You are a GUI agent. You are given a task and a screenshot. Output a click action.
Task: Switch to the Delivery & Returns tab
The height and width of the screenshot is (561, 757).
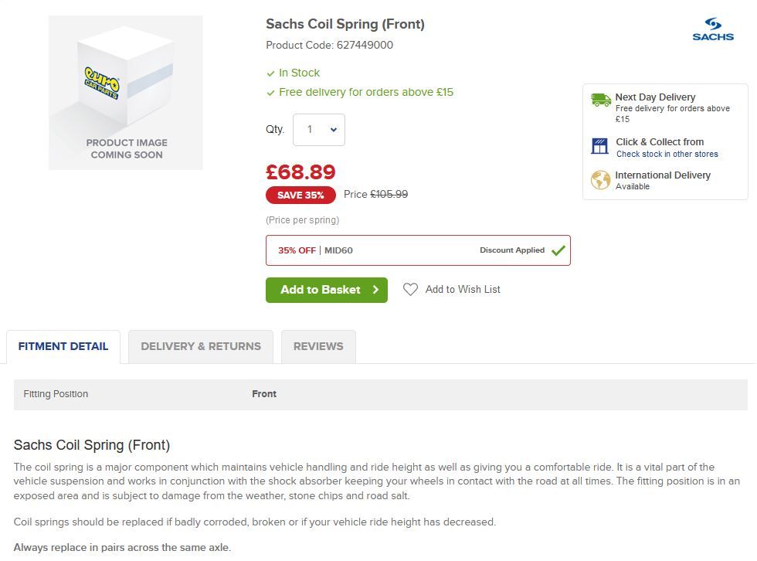[x=201, y=346]
